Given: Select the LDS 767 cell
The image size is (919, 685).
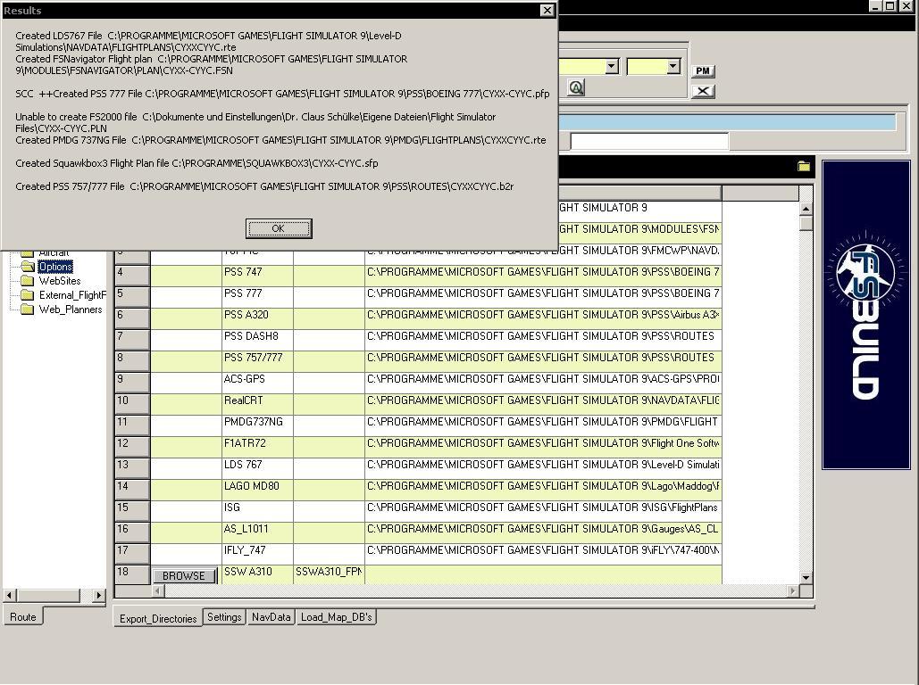Looking at the screenshot, I should tap(257, 468).
